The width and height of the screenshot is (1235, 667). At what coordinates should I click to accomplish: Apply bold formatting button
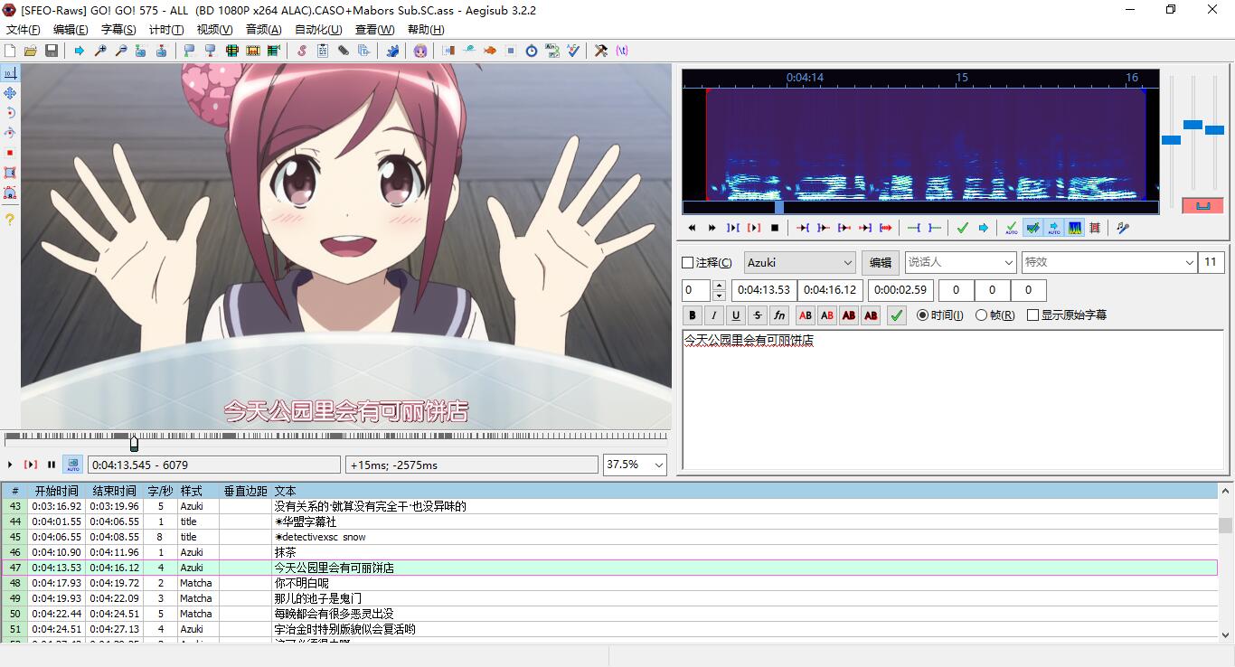[693, 315]
